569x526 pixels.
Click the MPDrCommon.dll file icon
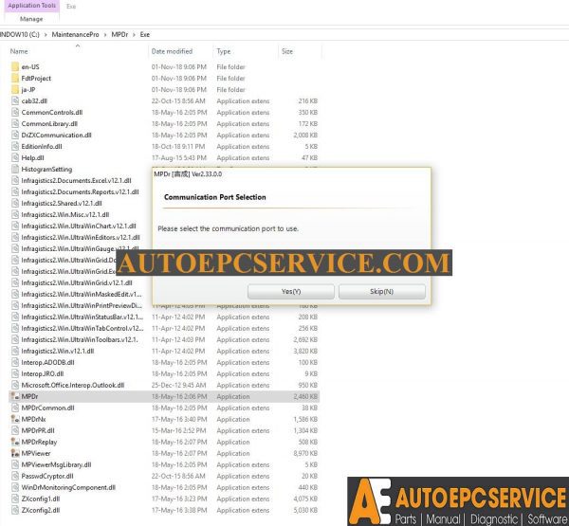(15, 408)
